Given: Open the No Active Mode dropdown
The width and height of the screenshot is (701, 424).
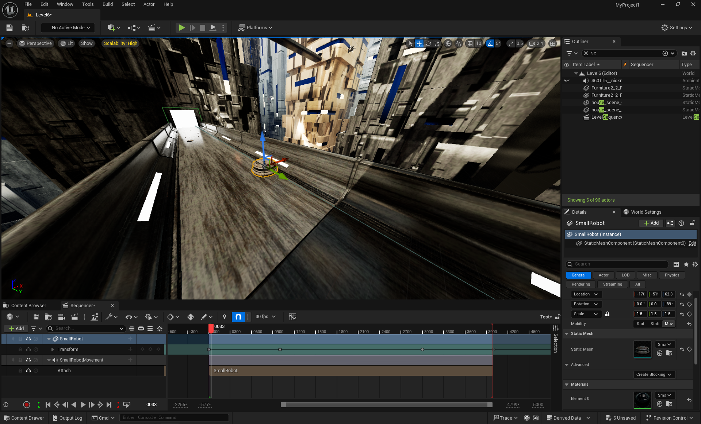Looking at the screenshot, I should (68, 28).
